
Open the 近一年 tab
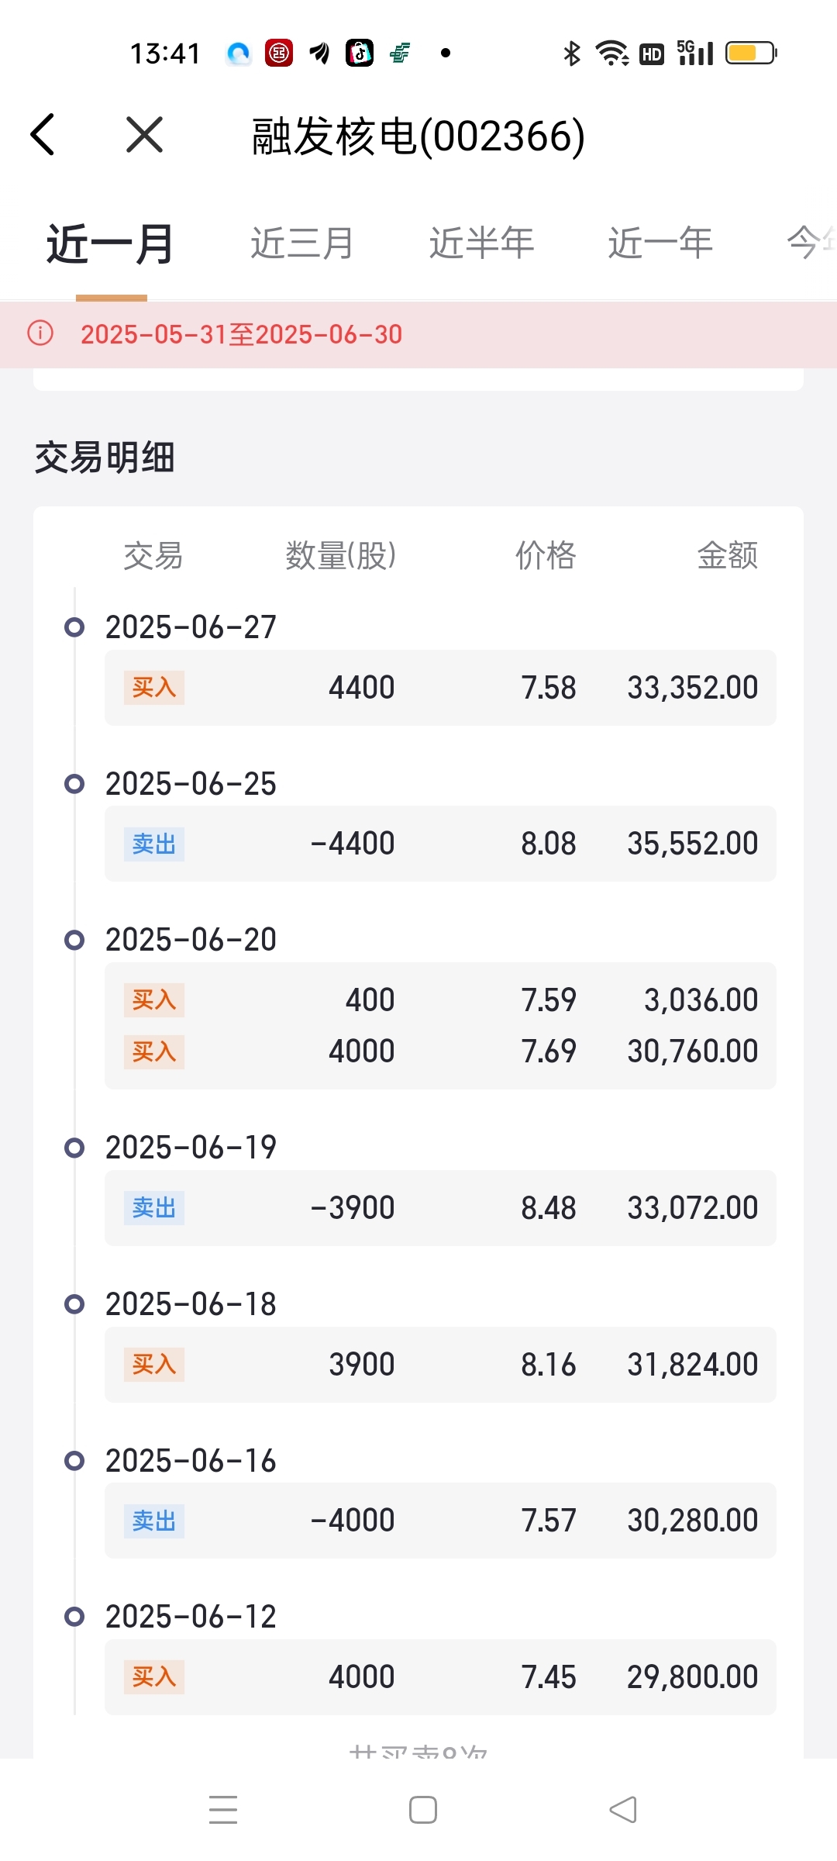[660, 243]
